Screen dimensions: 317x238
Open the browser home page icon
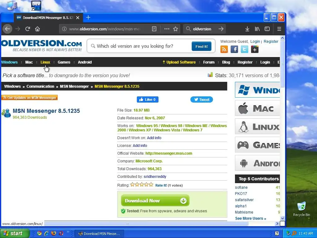coord(37,29)
